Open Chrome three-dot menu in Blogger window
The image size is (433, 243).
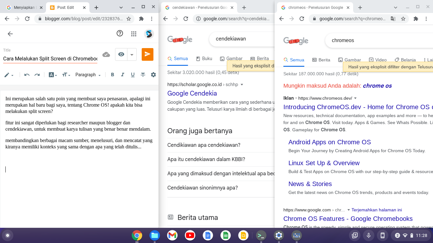click(152, 19)
